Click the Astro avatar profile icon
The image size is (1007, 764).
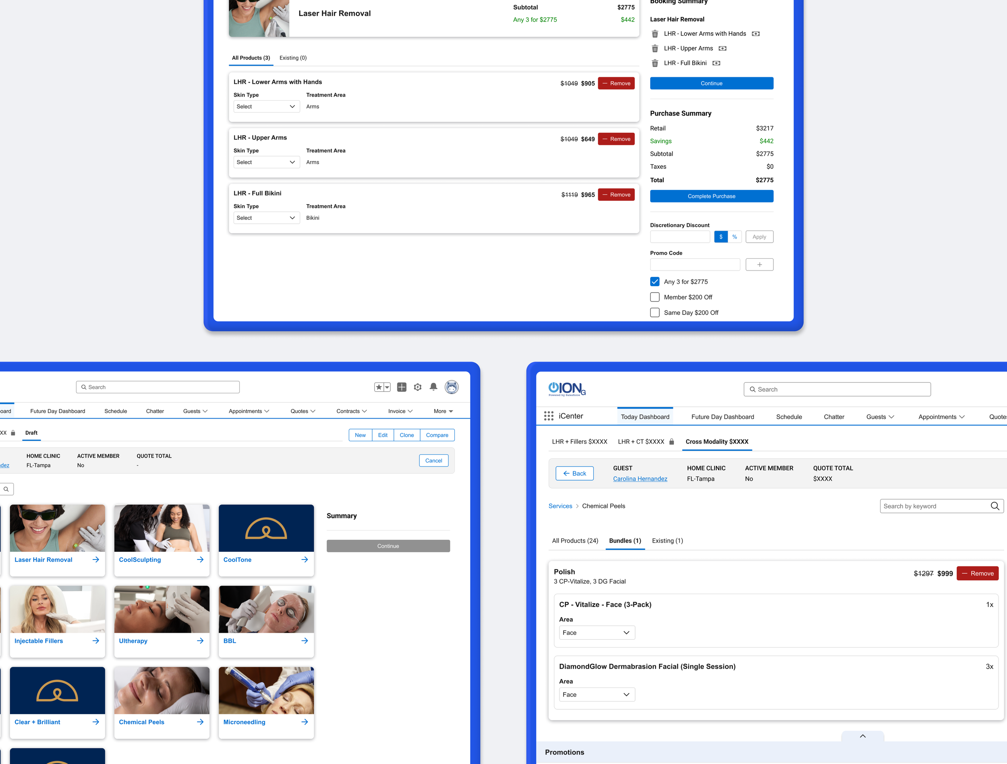pos(451,387)
